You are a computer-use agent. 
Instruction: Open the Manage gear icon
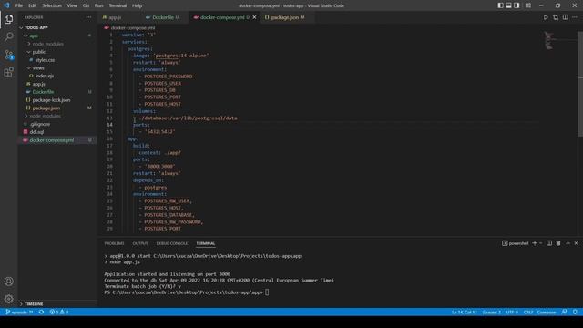8,299
